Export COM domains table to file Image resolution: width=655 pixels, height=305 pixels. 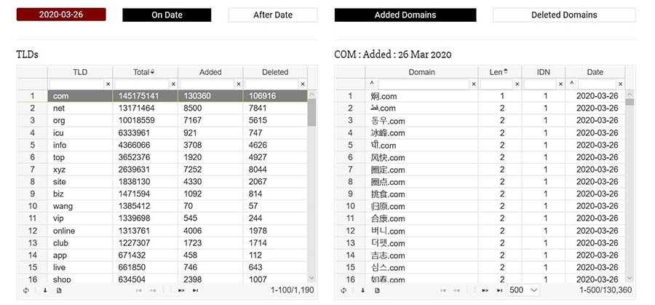pyautogui.click(x=377, y=290)
